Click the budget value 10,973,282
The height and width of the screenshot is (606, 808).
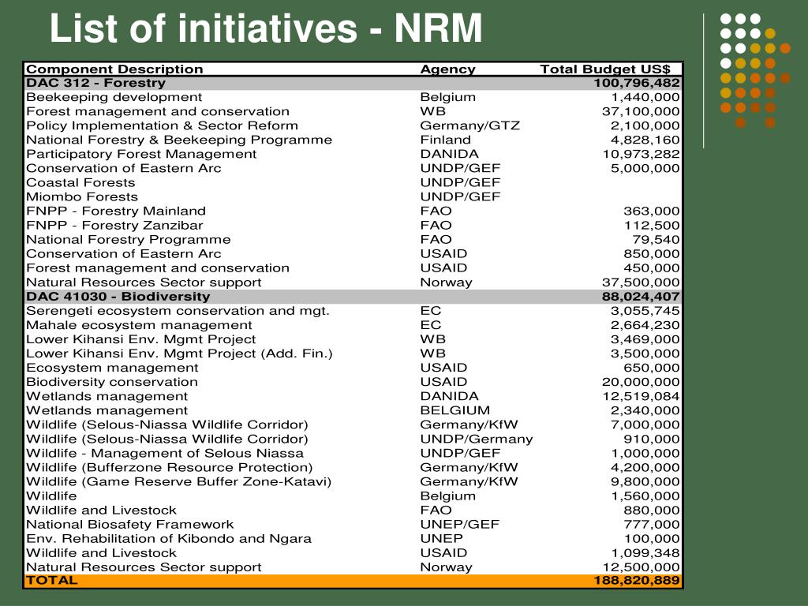pos(641,154)
